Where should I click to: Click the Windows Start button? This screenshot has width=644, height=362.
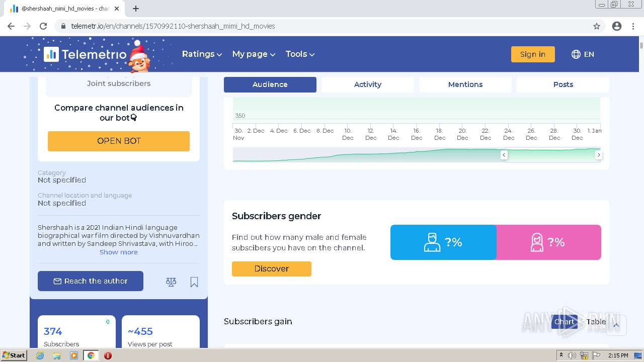point(14,355)
